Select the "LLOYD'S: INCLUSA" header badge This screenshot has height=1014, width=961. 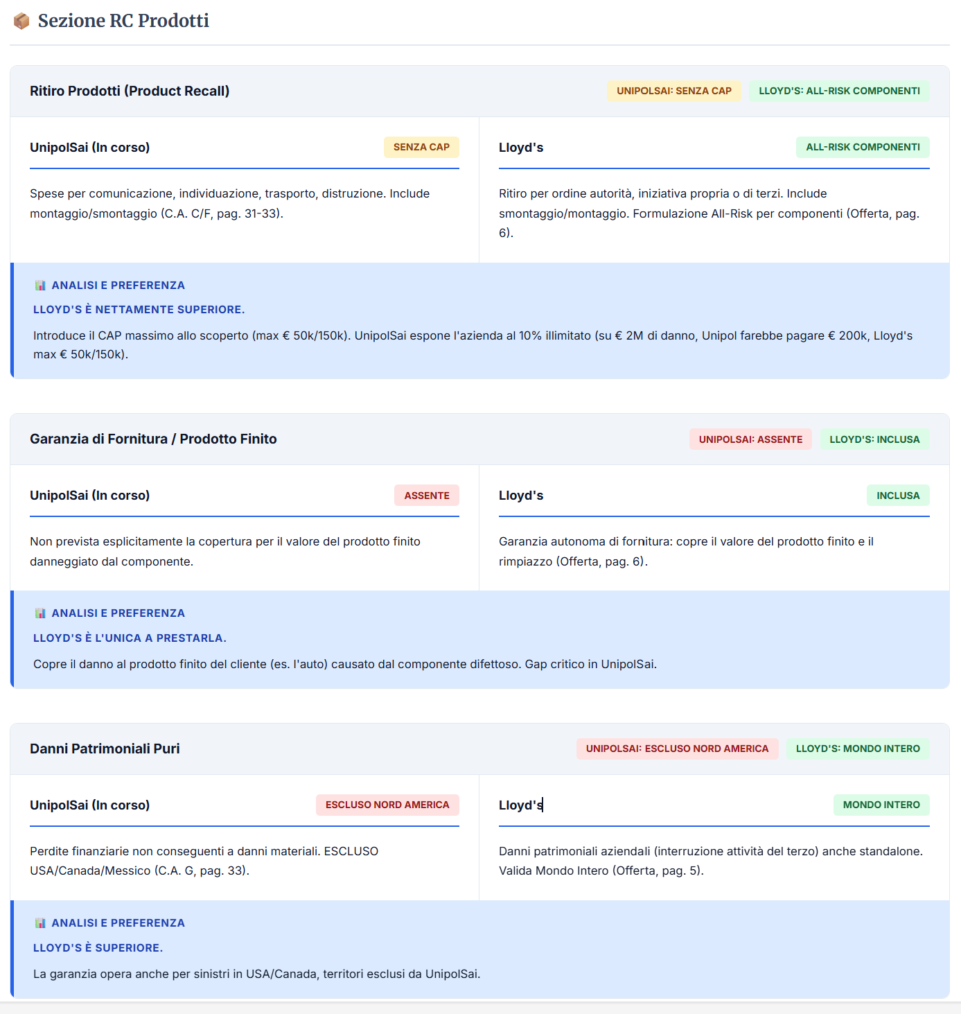pyautogui.click(x=874, y=439)
